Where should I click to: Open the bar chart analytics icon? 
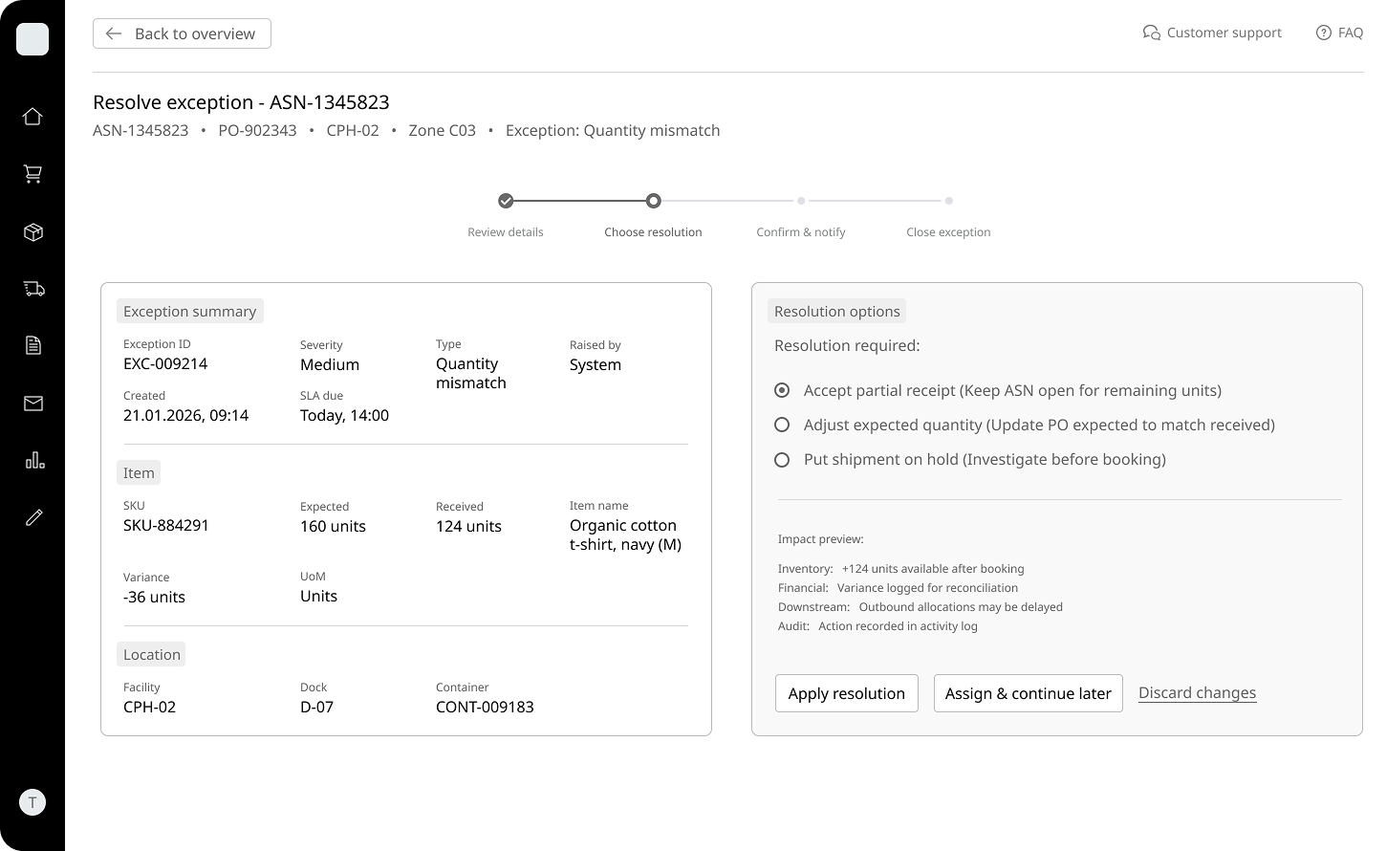click(34, 460)
